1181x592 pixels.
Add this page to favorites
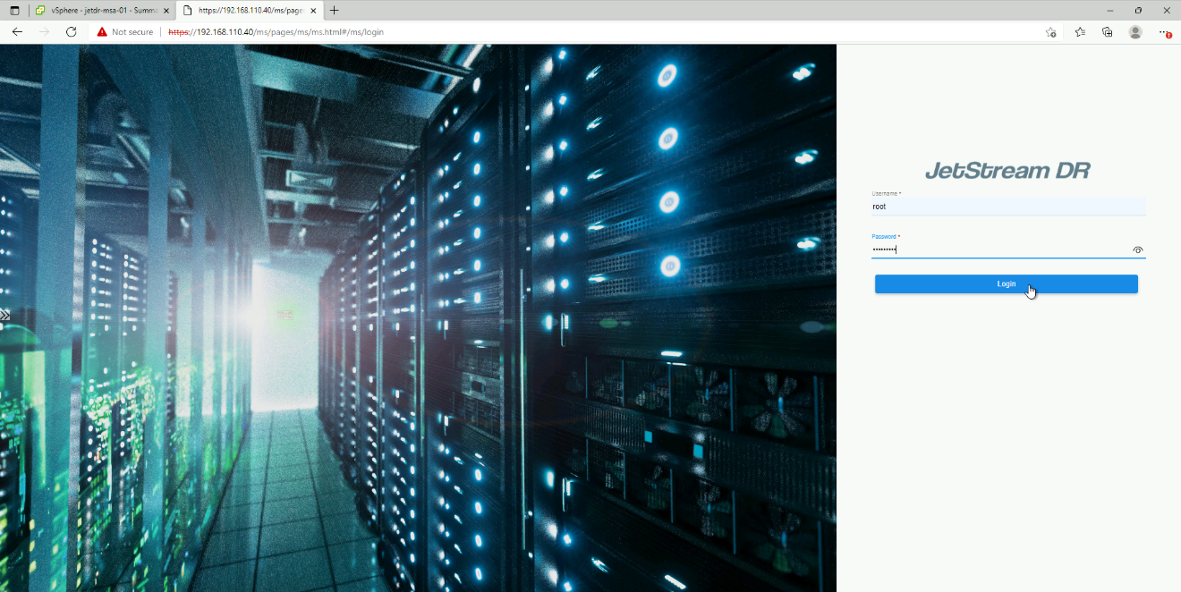1050,32
